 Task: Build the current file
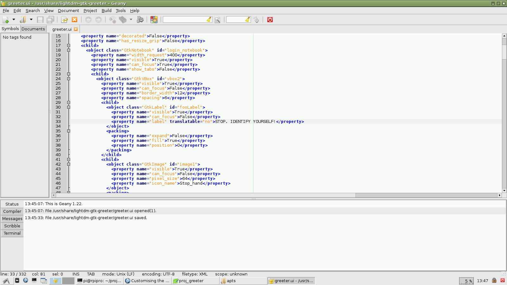coord(123,20)
